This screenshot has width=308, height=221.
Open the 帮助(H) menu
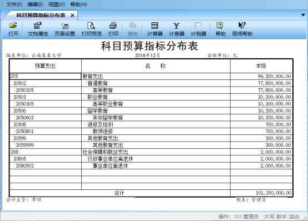78,4
